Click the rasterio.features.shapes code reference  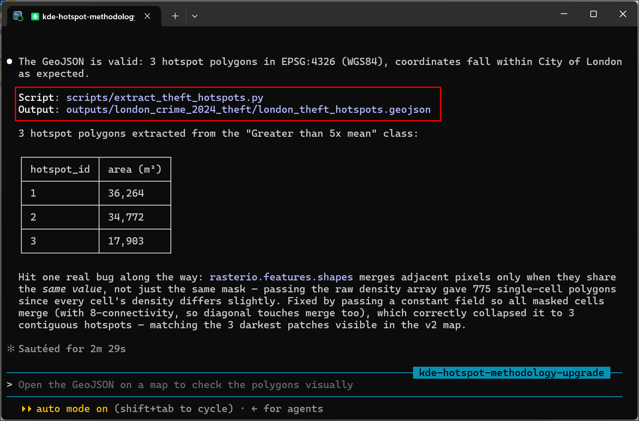(281, 277)
